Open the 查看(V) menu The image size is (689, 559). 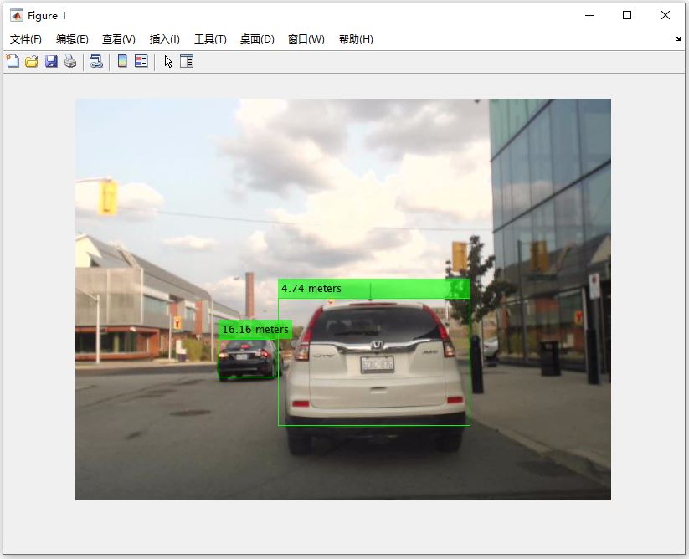coord(119,39)
